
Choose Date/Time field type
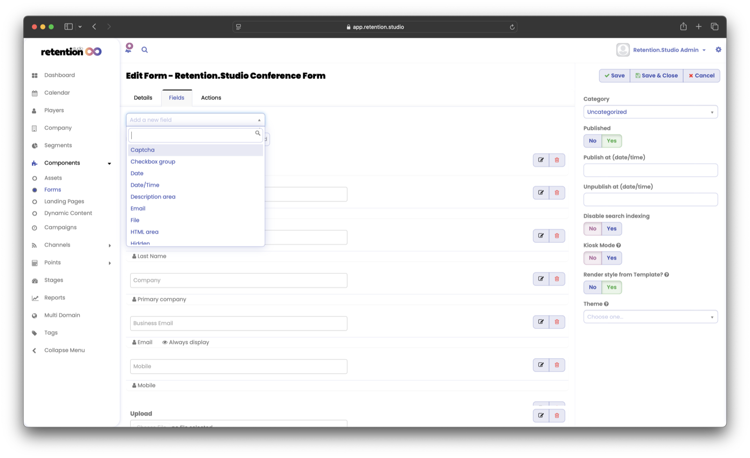pos(195,185)
